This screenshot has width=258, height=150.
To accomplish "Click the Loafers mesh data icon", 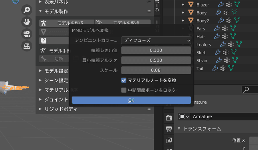I will tap(239, 44).
